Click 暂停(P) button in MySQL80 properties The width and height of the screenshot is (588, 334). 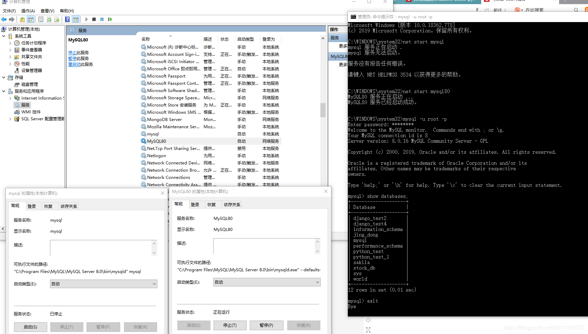tap(267, 325)
